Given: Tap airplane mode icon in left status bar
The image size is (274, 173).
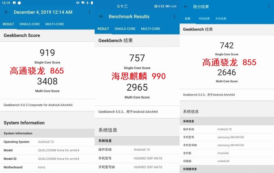Looking at the screenshot, I should click(87, 3).
